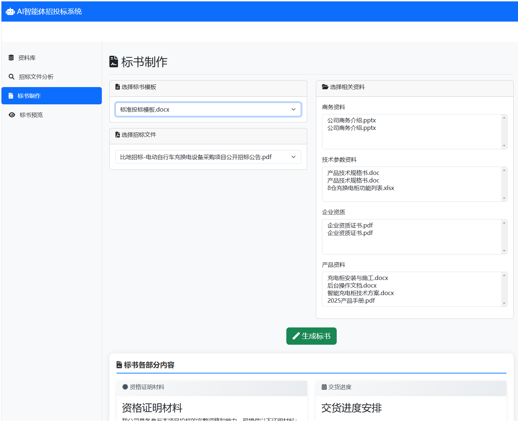Click the magnifier icon beside 招标文件分析

click(12, 77)
